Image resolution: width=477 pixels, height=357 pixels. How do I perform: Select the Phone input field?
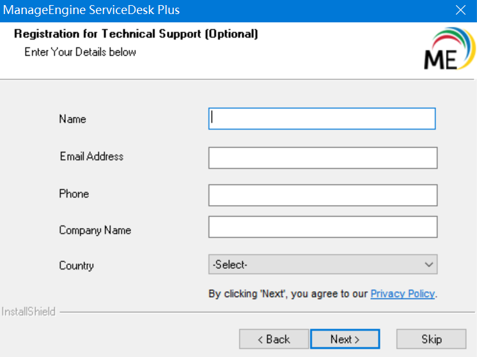322,195
